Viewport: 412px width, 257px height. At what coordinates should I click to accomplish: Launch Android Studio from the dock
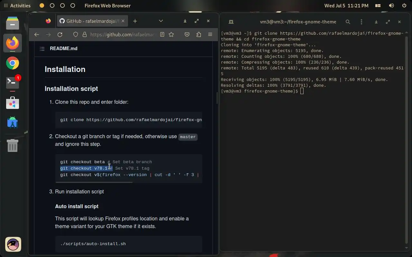(x=13, y=122)
